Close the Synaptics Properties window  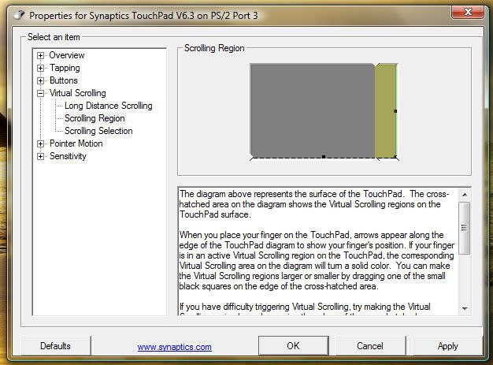point(468,12)
